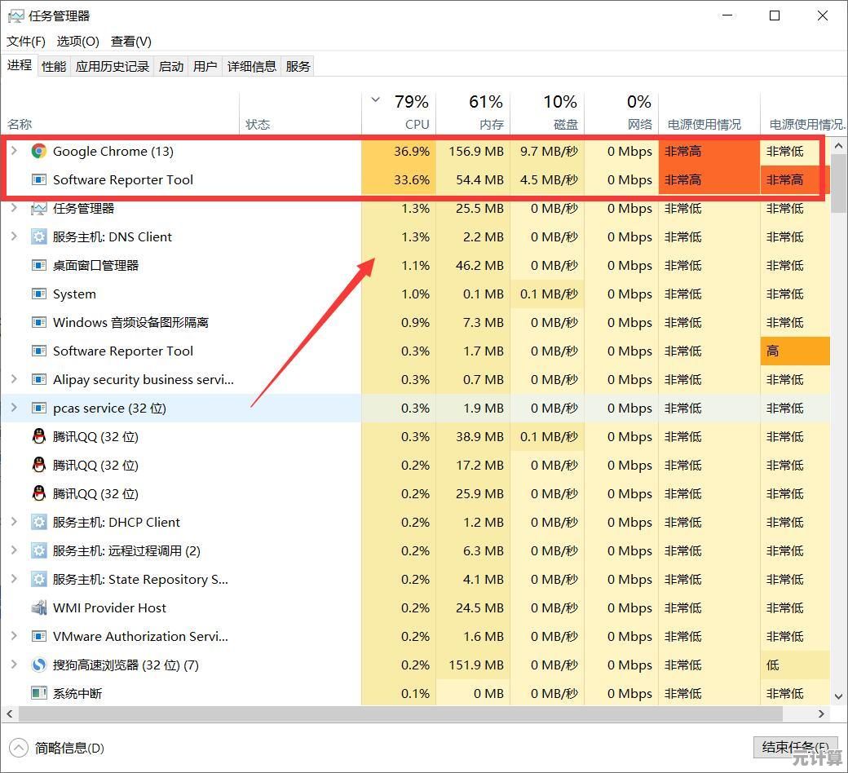Expand the Alipay security business service
This screenshot has width=848, height=773.
click(14, 379)
